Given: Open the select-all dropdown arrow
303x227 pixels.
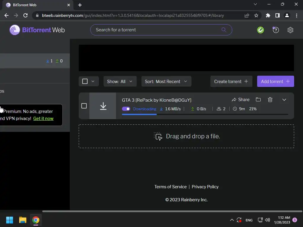Looking at the screenshot, I should 93,81.
